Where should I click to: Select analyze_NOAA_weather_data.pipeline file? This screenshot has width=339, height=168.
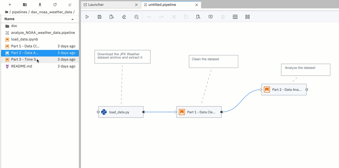pos(40,33)
